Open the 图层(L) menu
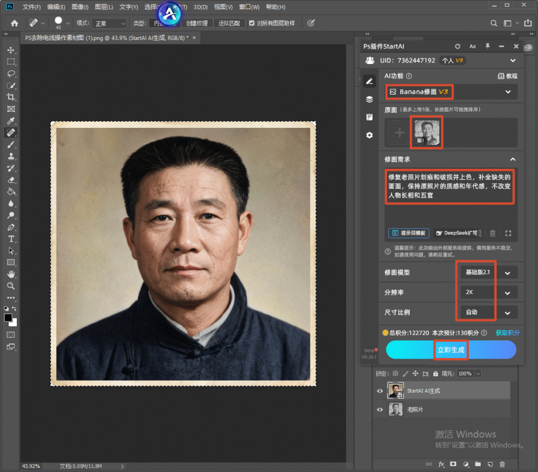Screen dimensions: 538x472 point(104,7)
